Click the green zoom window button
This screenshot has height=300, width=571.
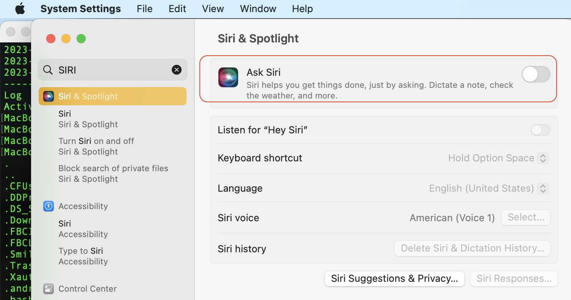pyautogui.click(x=81, y=39)
